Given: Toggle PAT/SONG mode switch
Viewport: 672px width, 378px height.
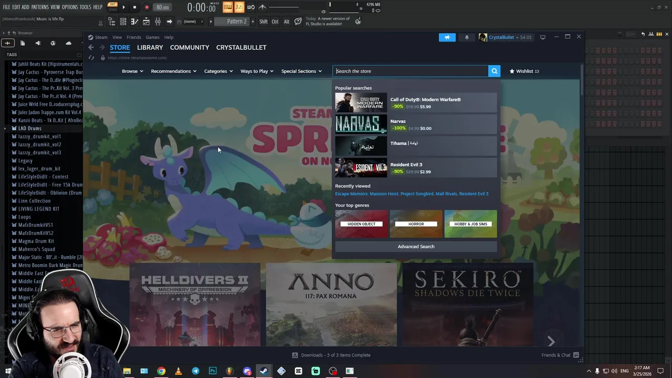Looking at the screenshot, I should [x=112, y=6].
